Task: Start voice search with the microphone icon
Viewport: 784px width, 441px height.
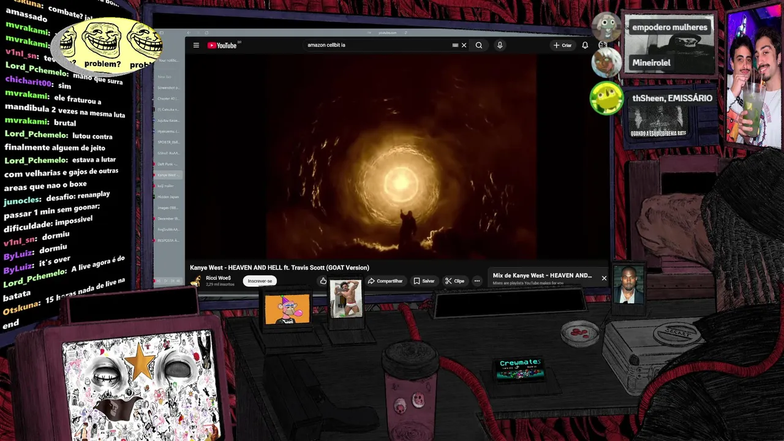Action: click(500, 45)
